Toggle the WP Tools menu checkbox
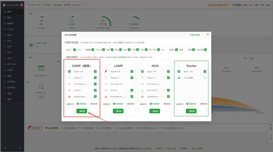The height and width of the screenshot is (152, 273). [x=159, y=50]
